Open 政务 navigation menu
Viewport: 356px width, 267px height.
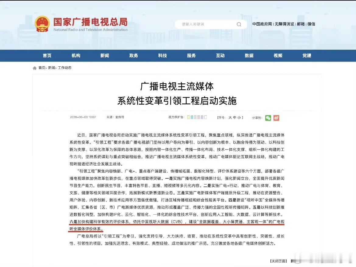pyautogui.click(x=133, y=56)
